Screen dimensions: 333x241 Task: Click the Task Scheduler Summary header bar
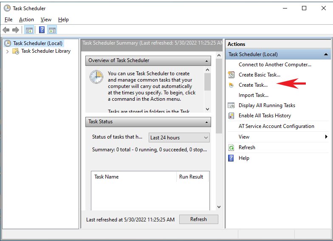coord(152,45)
